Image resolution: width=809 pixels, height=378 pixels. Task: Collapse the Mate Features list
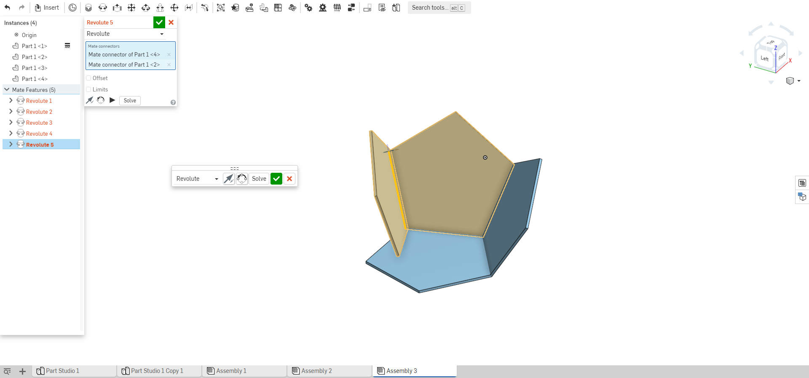pyautogui.click(x=7, y=89)
